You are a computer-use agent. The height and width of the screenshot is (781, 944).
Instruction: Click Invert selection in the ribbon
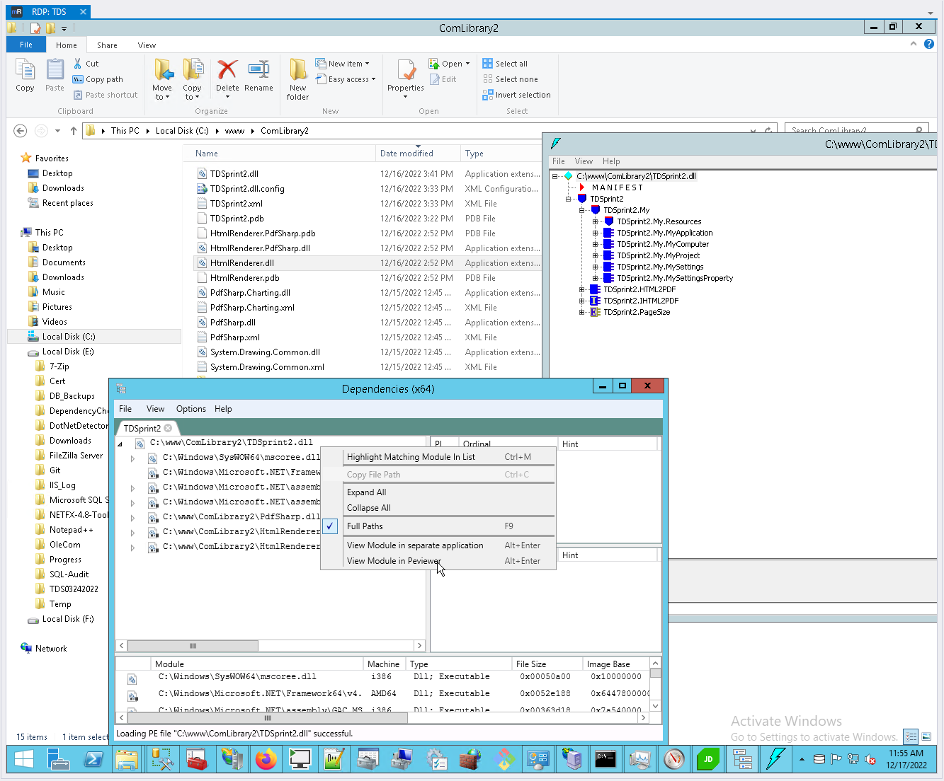pos(522,95)
